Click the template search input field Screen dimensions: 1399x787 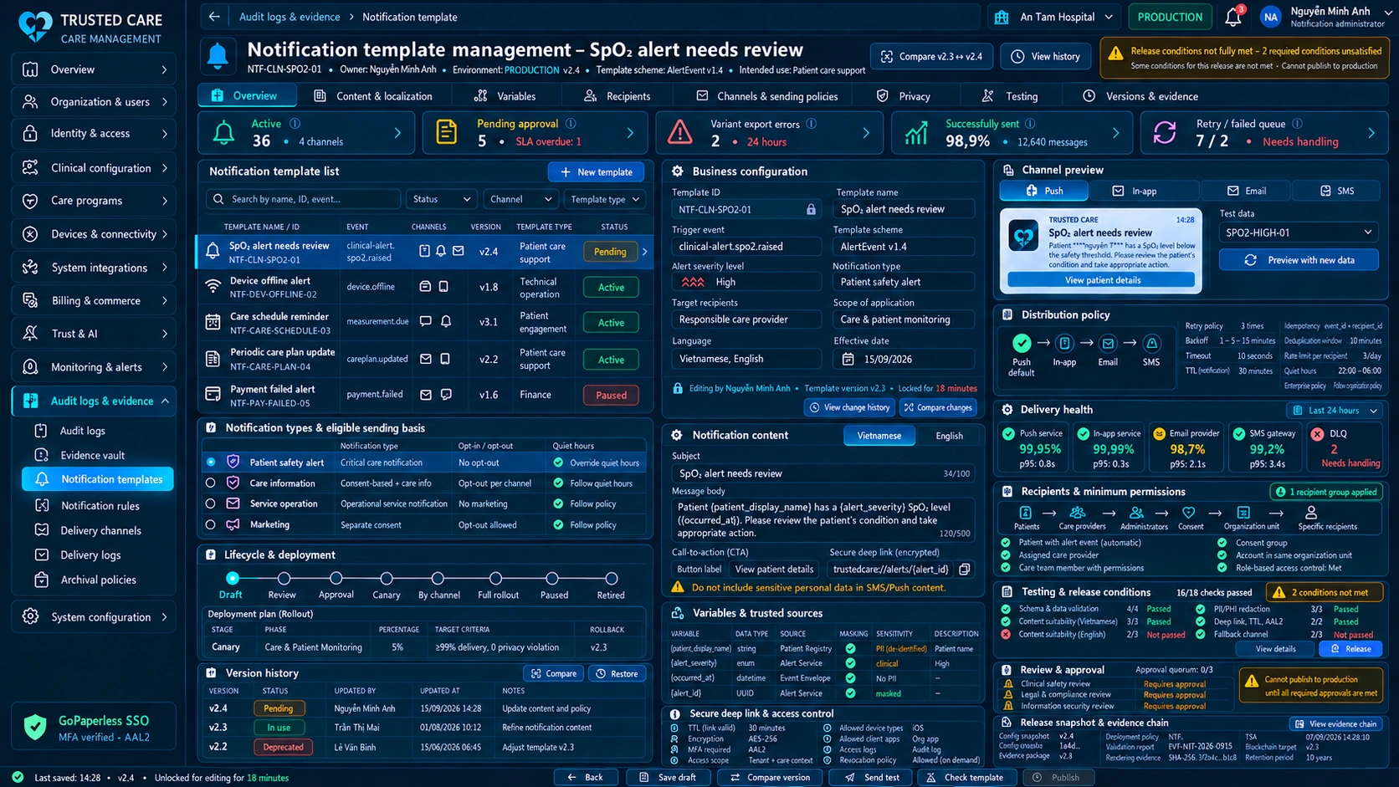point(303,199)
